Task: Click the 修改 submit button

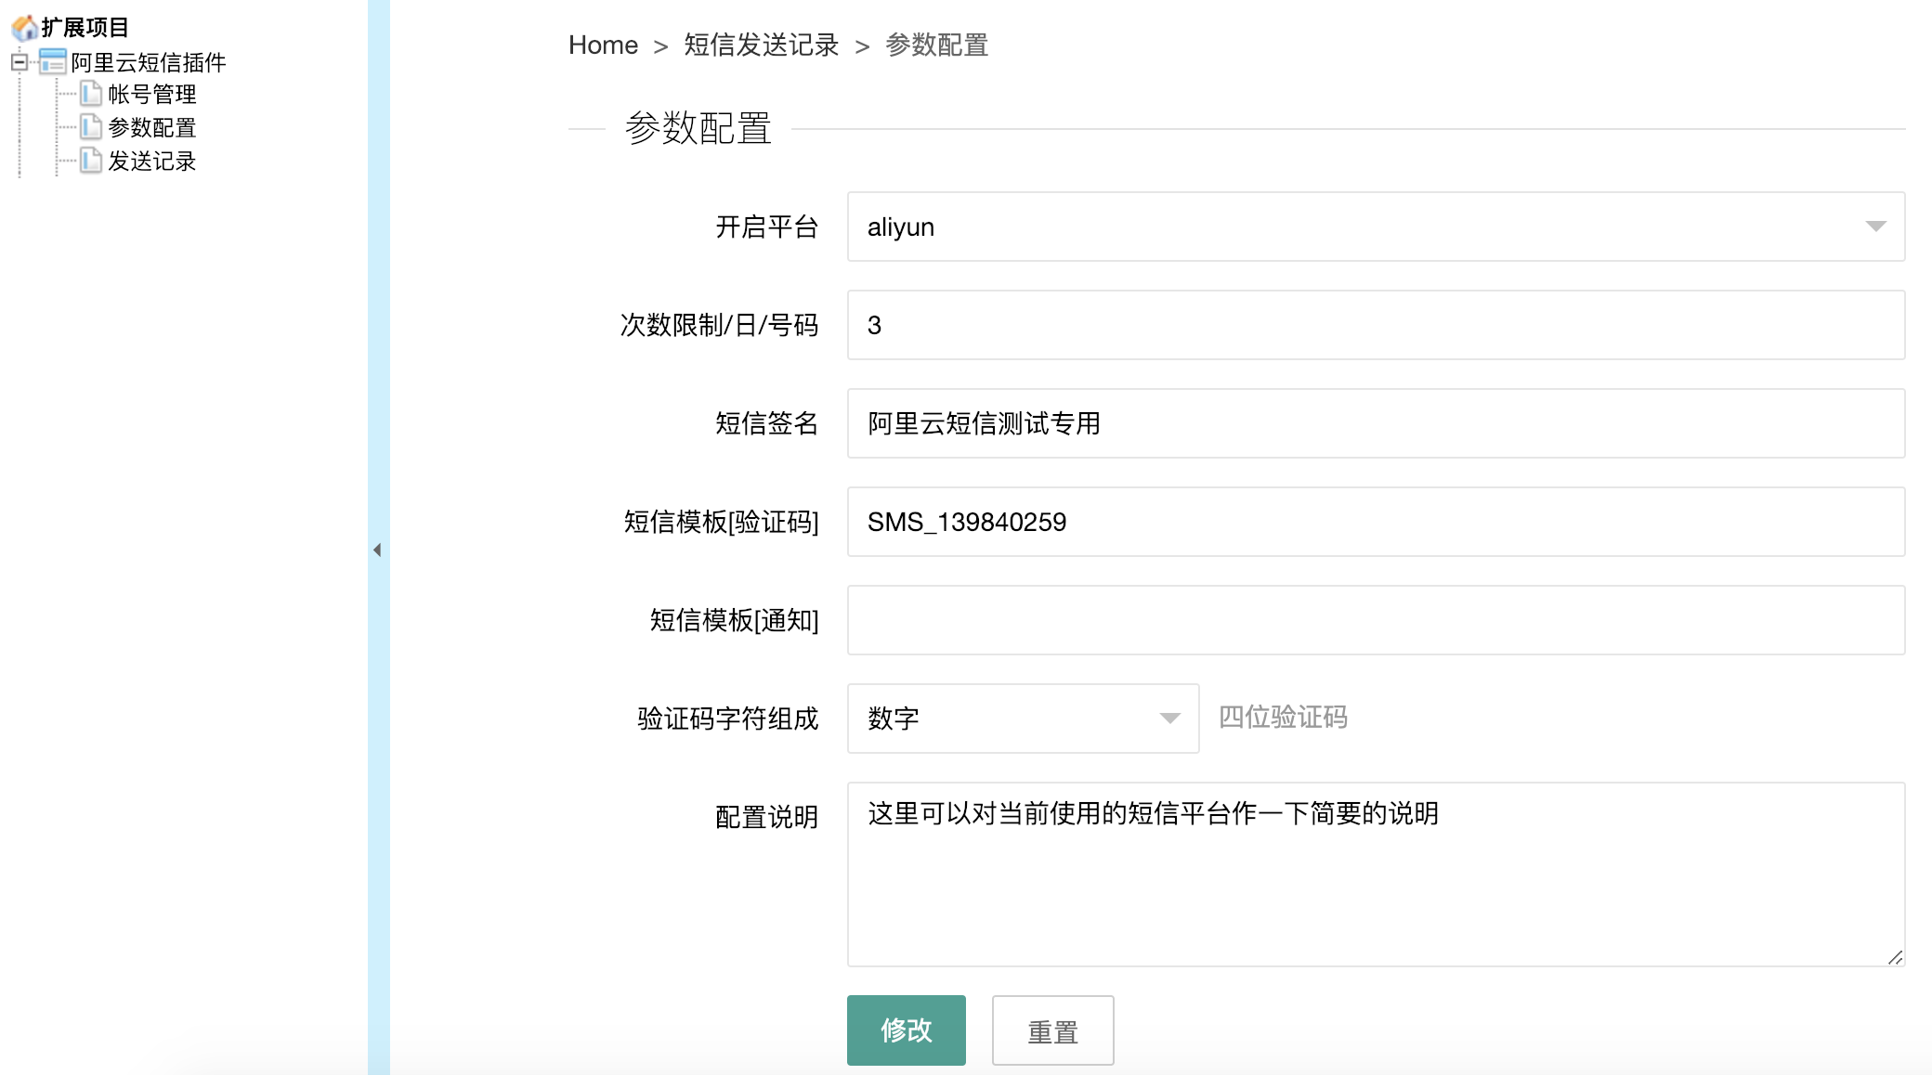Action: [x=906, y=1030]
